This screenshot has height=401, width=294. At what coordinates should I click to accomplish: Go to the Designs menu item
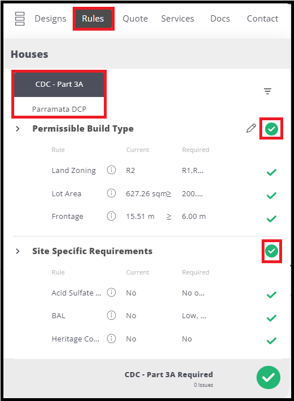[x=51, y=19]
